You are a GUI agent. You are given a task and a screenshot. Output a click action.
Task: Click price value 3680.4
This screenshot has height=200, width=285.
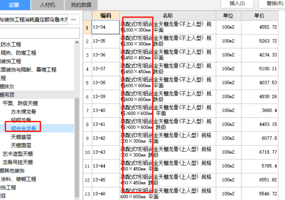click(269, 110)
